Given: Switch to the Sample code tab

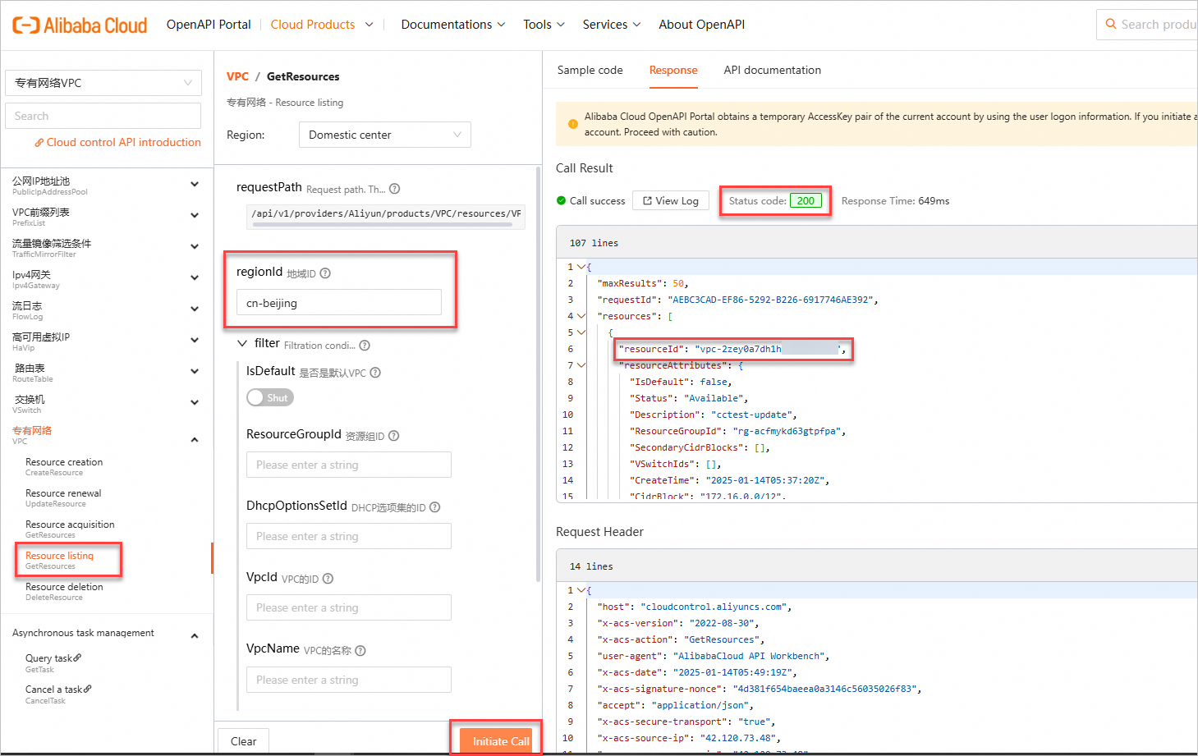Looking at the screenshot, I should pyautogui.click(x=590, y=70).
